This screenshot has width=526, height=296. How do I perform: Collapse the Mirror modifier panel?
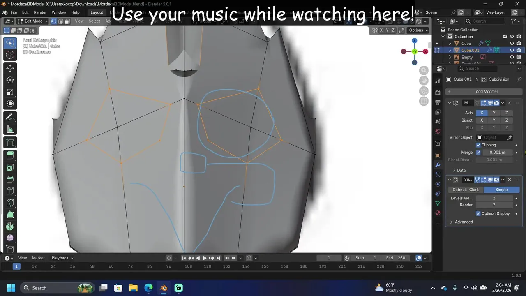[450, 103]
